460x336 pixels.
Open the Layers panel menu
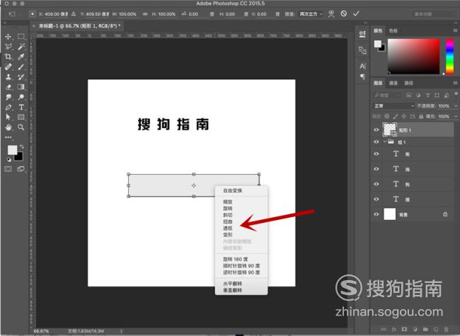[x=455, y=83]
